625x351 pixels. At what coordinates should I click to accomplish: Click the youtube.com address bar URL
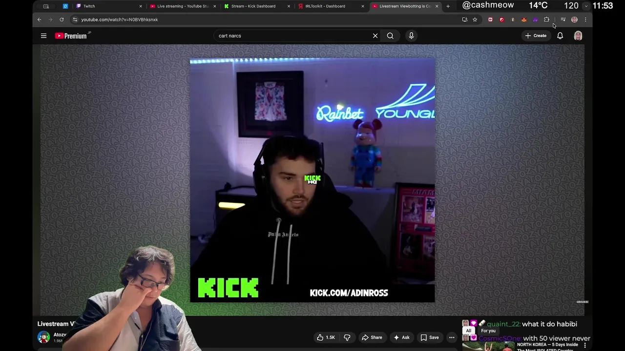(120, 19)
